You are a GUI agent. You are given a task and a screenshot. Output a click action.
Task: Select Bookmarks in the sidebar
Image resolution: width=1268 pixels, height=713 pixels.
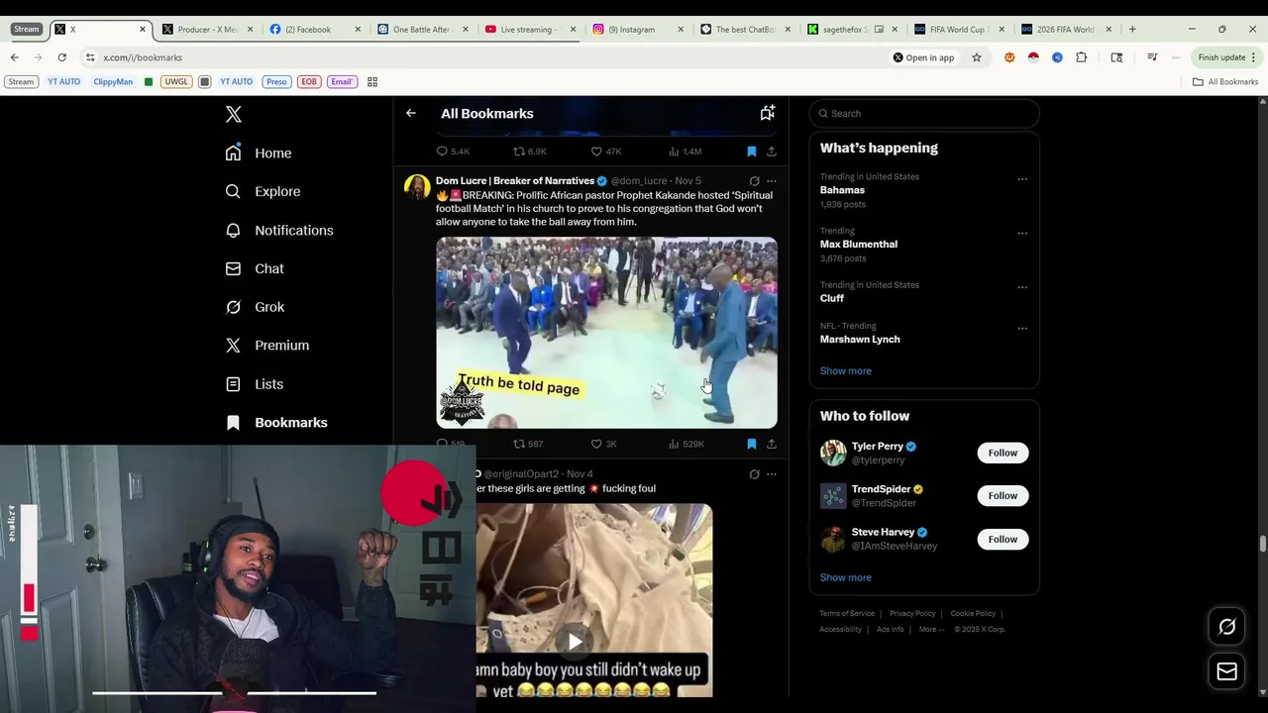[x=276, y=422]
